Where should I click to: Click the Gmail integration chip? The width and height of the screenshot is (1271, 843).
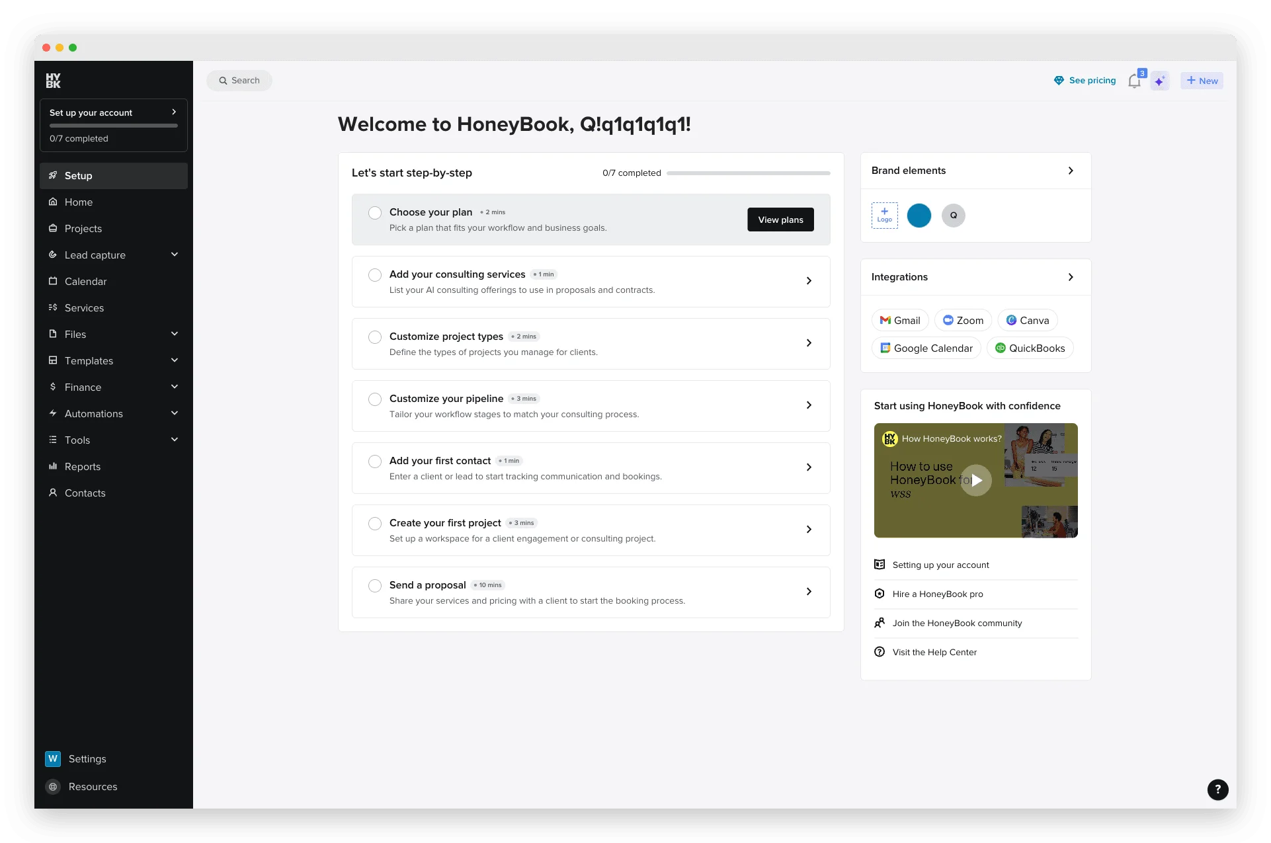click(x=900, y=320)
